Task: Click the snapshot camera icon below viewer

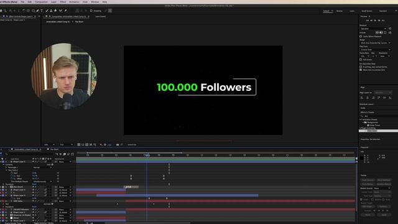Action: 118,145
